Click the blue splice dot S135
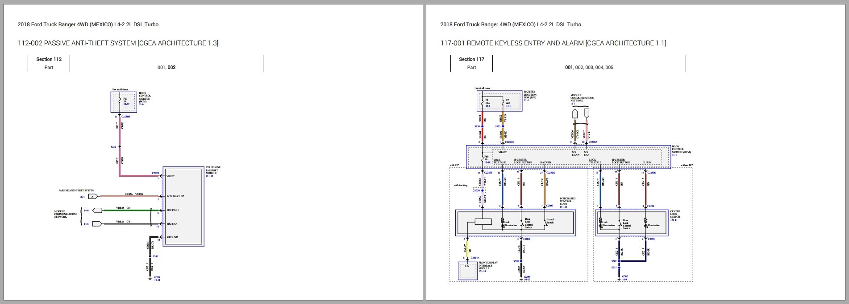849x304 pixels. click(x=503, y=126)
